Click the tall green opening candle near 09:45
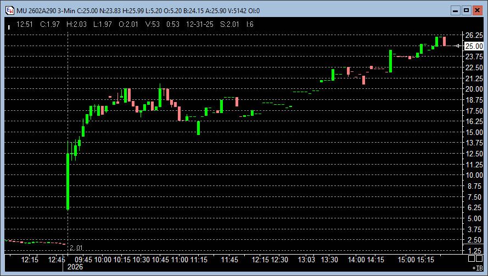 click(68, 181)
